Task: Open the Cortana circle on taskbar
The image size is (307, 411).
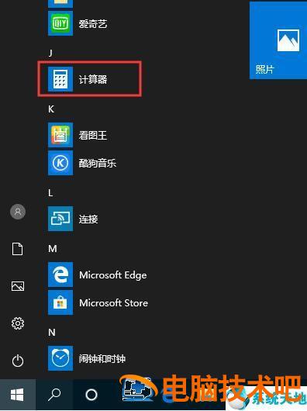Action: click(x=91, y=395)
